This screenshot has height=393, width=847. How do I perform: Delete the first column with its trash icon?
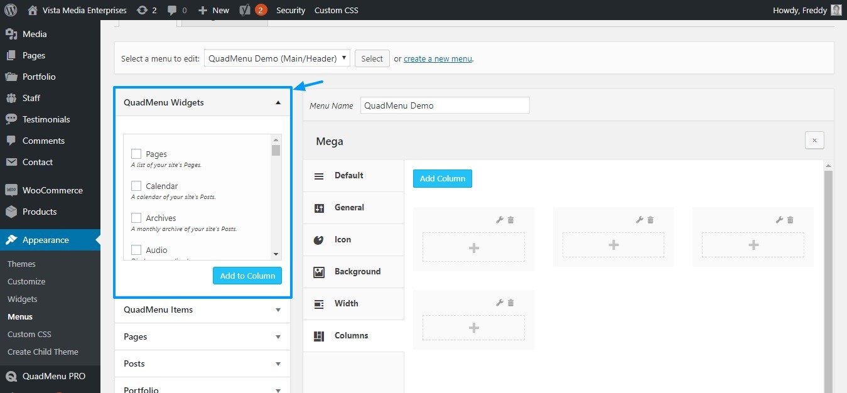point(511,220)
